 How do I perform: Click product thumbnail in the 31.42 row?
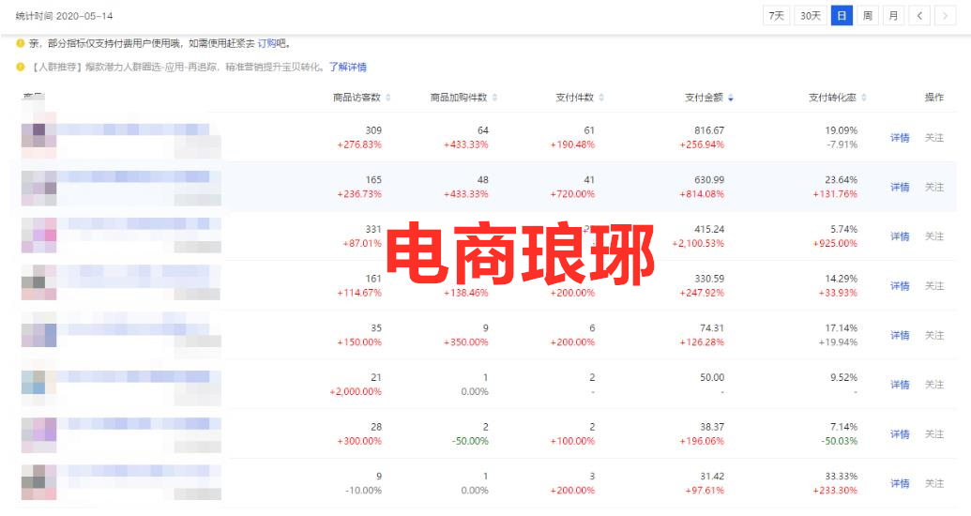(39, 482)
